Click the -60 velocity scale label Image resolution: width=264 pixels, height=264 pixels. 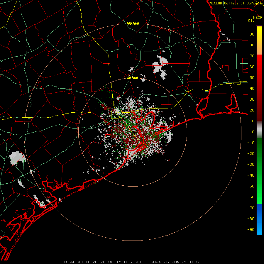coord(251,197)
